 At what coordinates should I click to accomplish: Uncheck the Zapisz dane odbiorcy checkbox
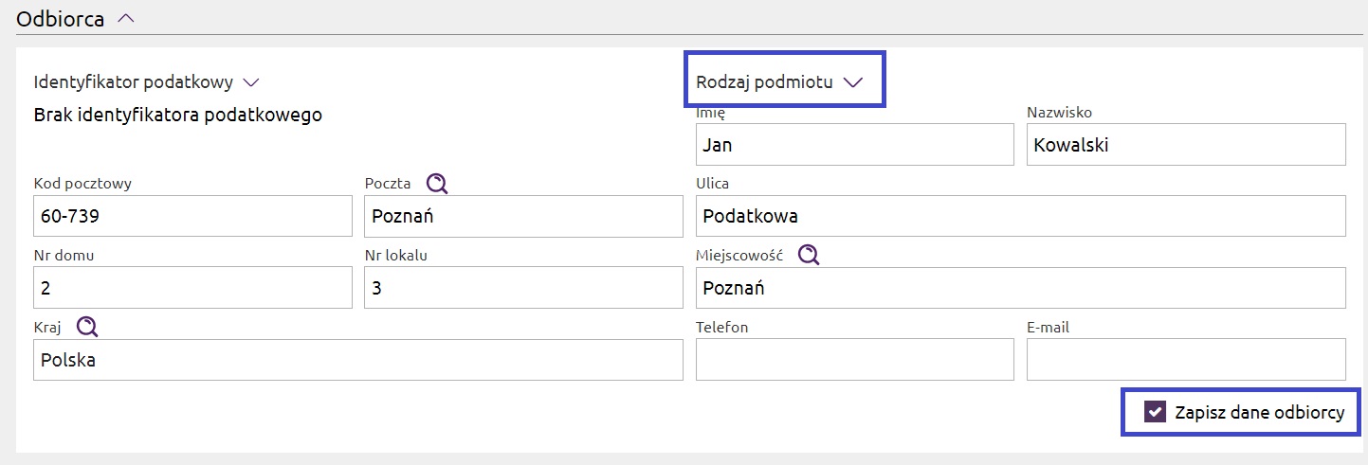click(1155, 412)
